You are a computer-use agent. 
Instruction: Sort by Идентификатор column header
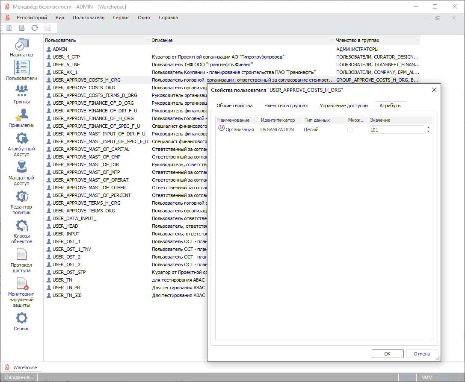coord(281,120)
